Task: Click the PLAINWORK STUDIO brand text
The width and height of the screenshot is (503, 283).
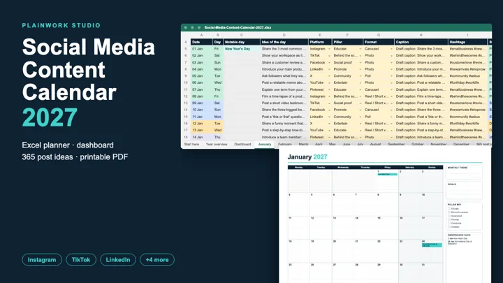Action: (x=61, y=25)
